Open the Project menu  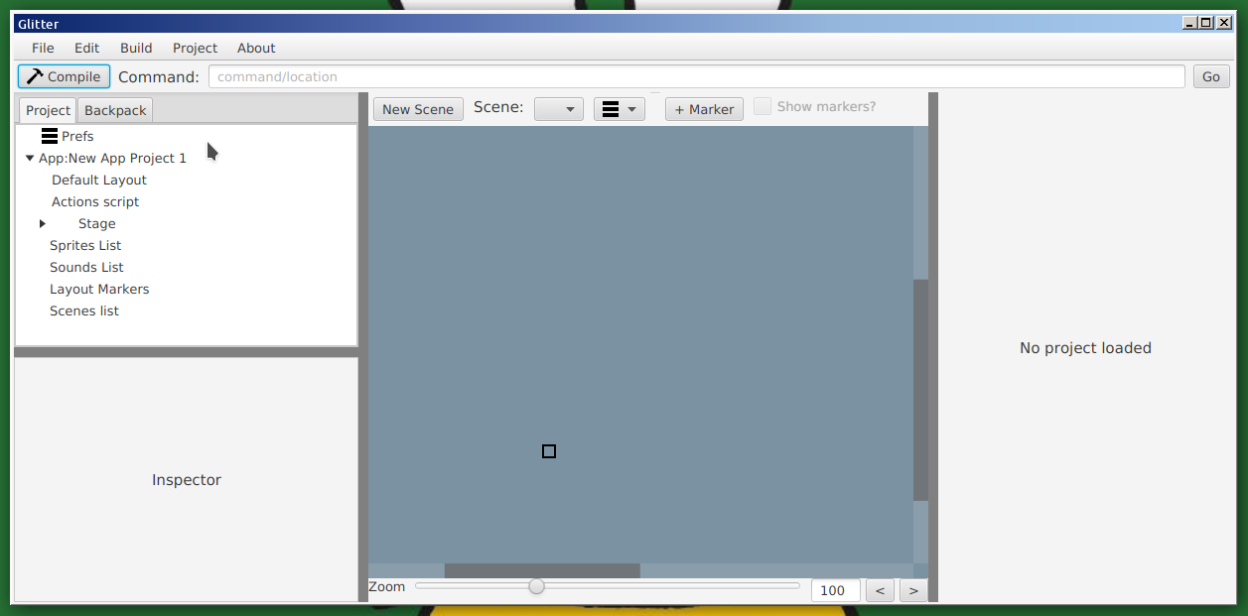[x=195, y=48]
